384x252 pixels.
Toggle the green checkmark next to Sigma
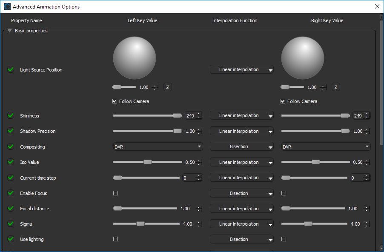pos(11,224)
